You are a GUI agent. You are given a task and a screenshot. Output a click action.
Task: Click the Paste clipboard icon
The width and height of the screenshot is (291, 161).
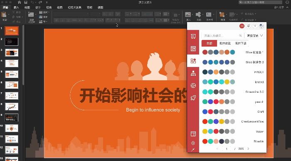point(4,15)
